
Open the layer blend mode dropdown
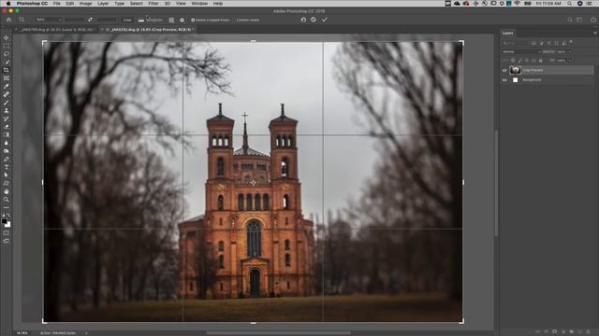point(521,51)
